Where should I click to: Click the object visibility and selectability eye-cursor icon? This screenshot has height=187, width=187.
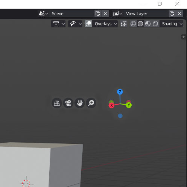tap(73, 24)
